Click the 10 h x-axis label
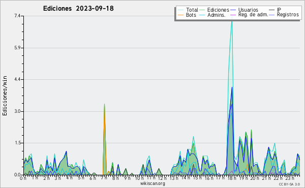The height and width of the screenshot is (188, 305). [x=139, y=178]
